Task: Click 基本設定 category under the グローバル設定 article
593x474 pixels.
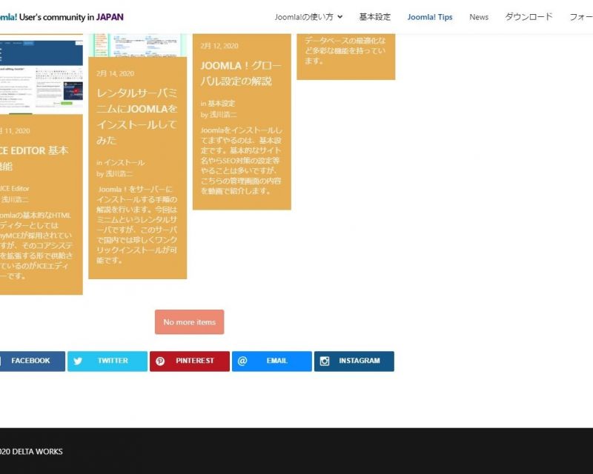Action: point(221,104)
